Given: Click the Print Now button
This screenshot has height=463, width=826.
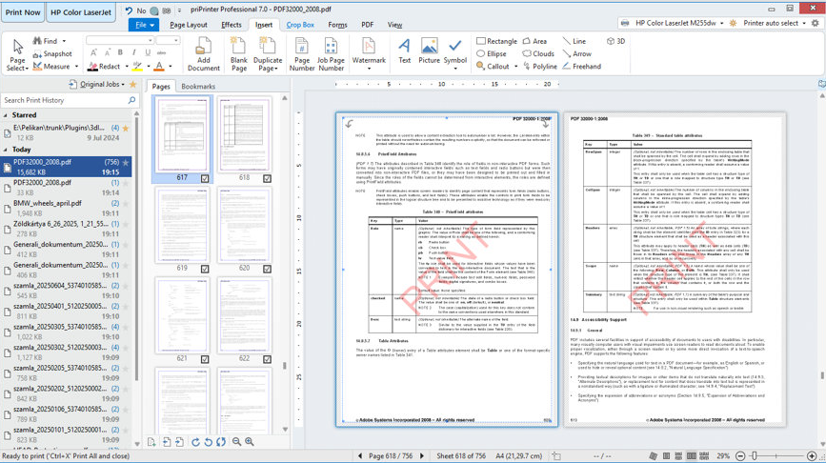Looking at the screenshot, I should (23, 12).
